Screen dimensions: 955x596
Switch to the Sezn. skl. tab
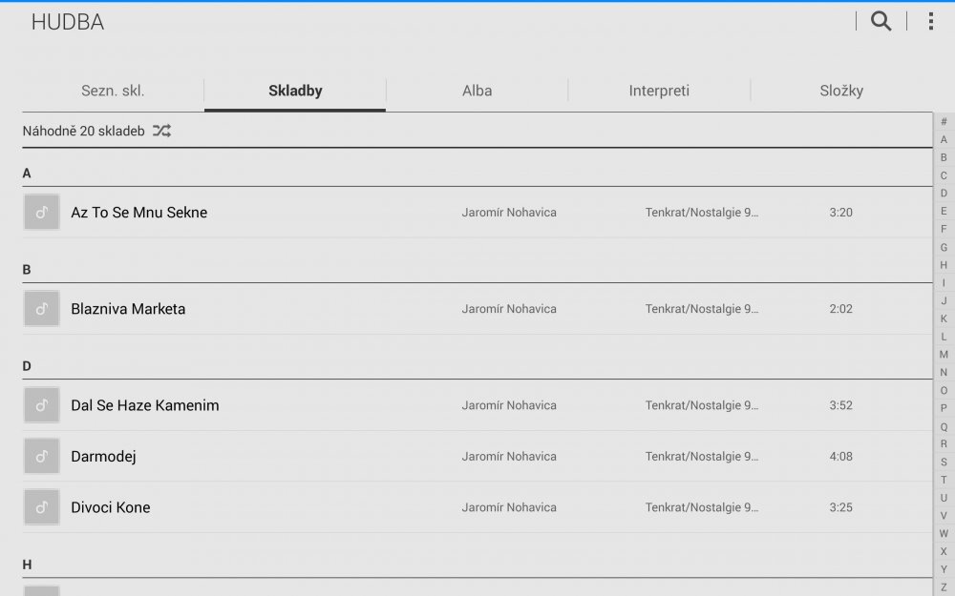113,92
